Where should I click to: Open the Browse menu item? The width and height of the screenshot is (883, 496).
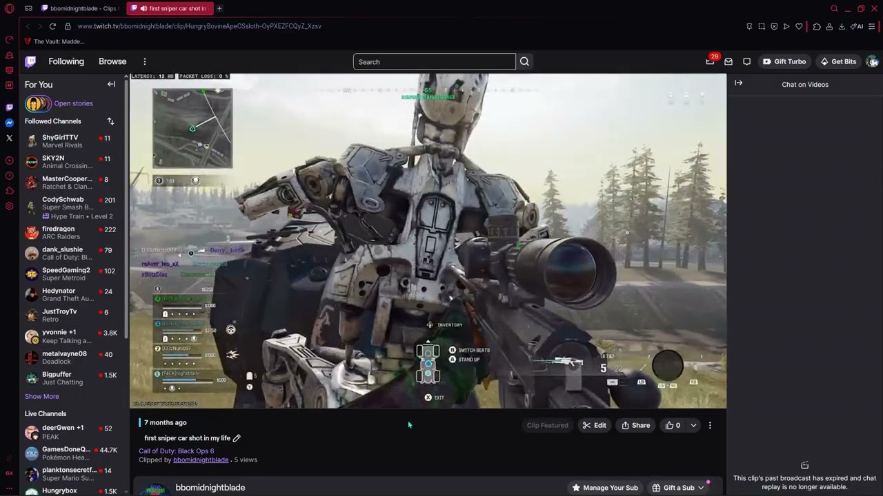[112, 61]
